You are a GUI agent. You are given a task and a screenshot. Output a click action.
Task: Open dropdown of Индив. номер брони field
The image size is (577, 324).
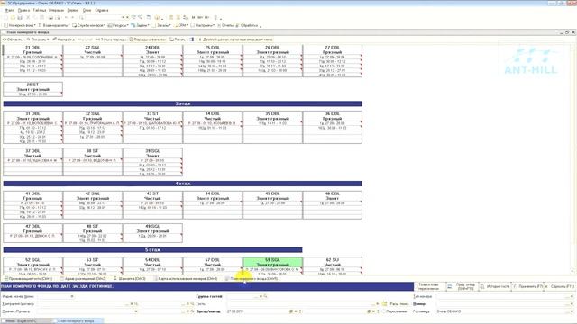[x=72, y=296]
